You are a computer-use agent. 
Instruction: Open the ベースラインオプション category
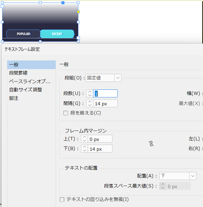(29, 81)
